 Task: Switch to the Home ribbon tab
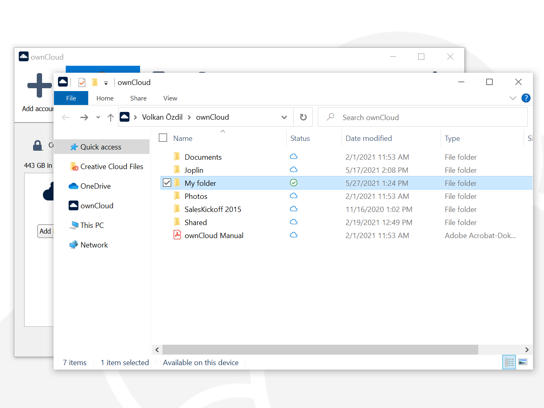click(x=105, y=98)
